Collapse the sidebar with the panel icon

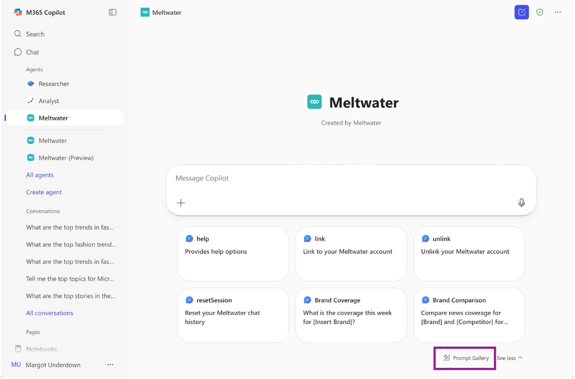coord(112,12)
